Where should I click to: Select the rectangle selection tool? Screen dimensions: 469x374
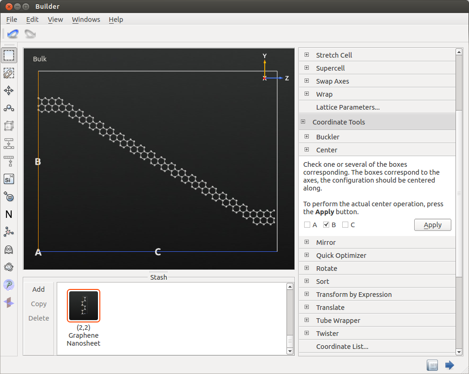click(x=9, y=55)
